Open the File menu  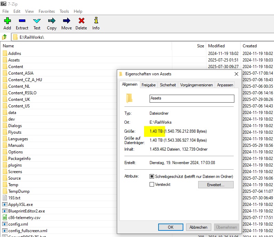(6, 11)
